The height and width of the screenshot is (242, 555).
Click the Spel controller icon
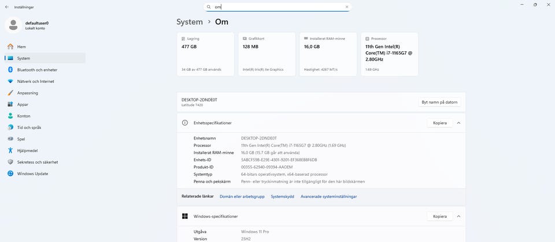(10, 139)
